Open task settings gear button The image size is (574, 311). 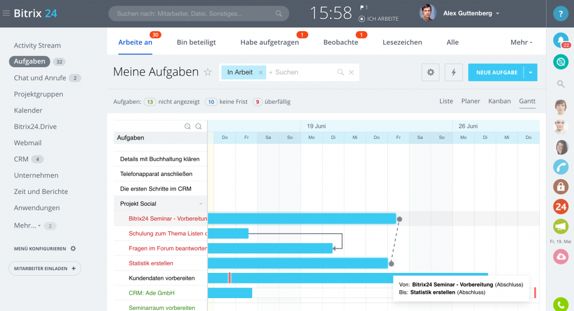tap(430, 72)
